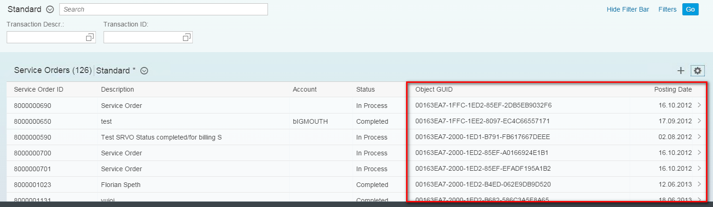The image size is (713, 207).
Task: Open the Standard variant dropdown at top
Action: coord(50,9)
